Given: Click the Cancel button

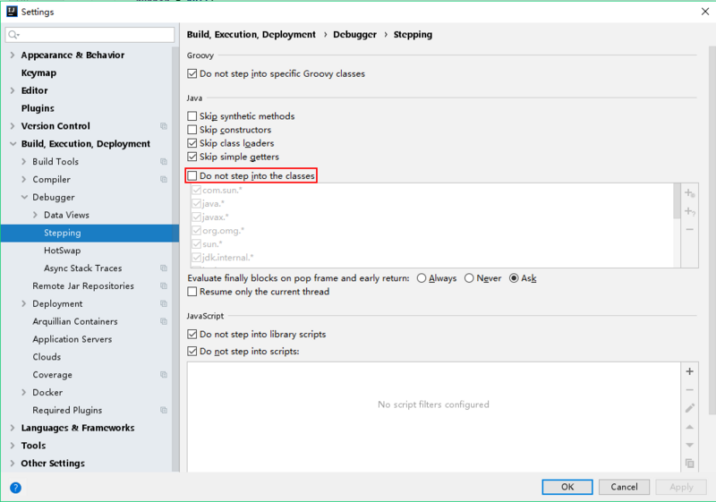Looking at the screenshot, I should [624, 487].
